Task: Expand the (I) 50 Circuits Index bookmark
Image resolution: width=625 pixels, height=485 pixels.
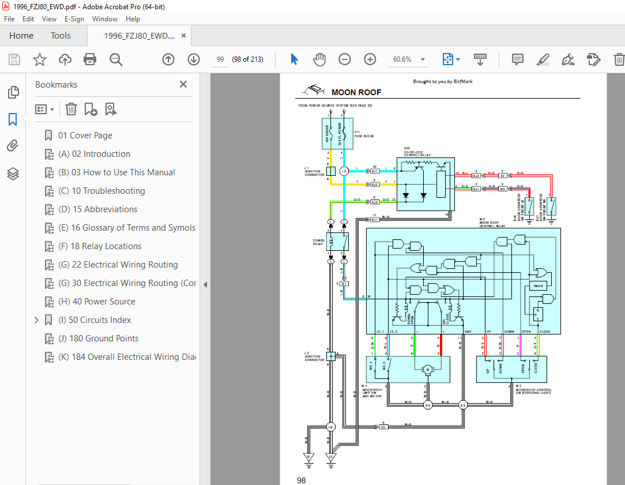Action: coord(36,320)
